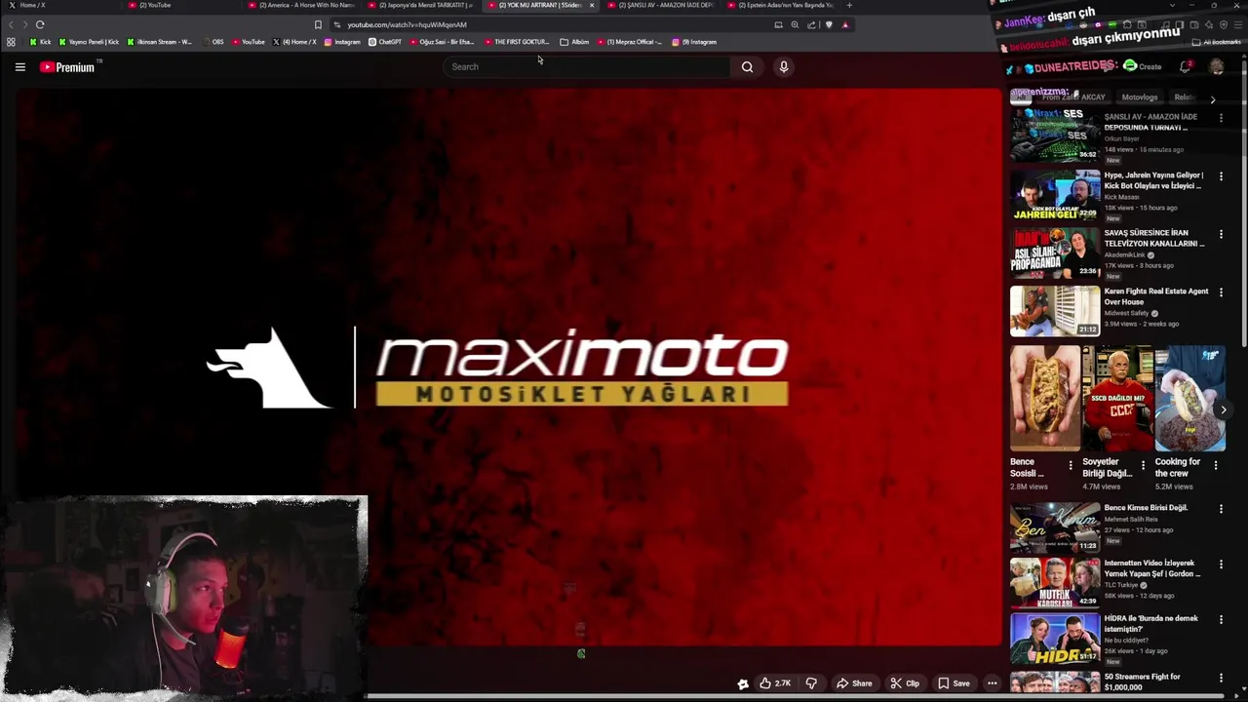Dislike the video with thumbs-down
Viewport: 1248px width, 702px height.
click(x=811, y=683)
